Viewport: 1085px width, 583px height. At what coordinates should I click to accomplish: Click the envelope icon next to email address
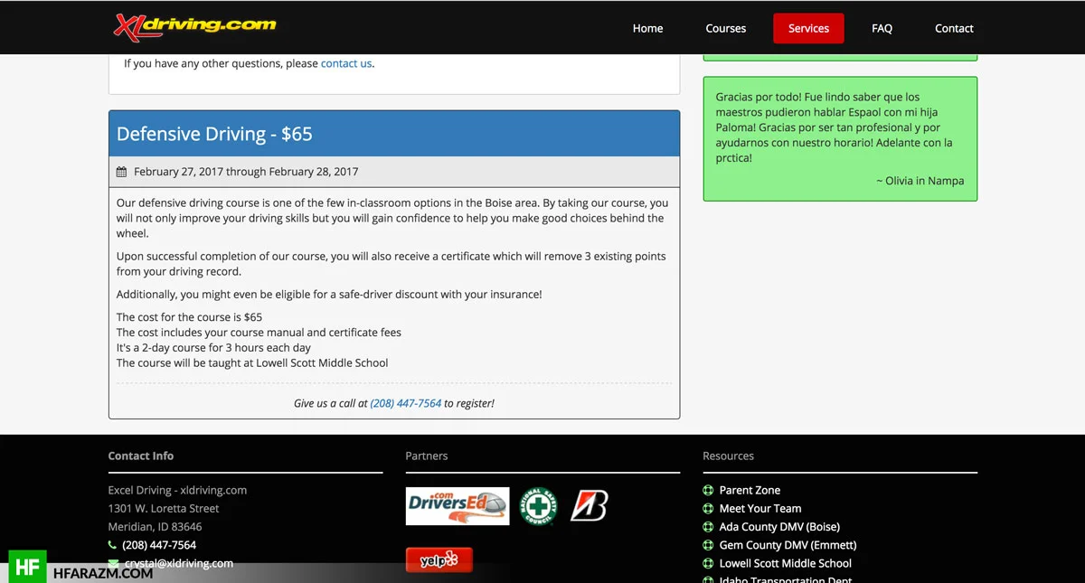click(113, 563)
